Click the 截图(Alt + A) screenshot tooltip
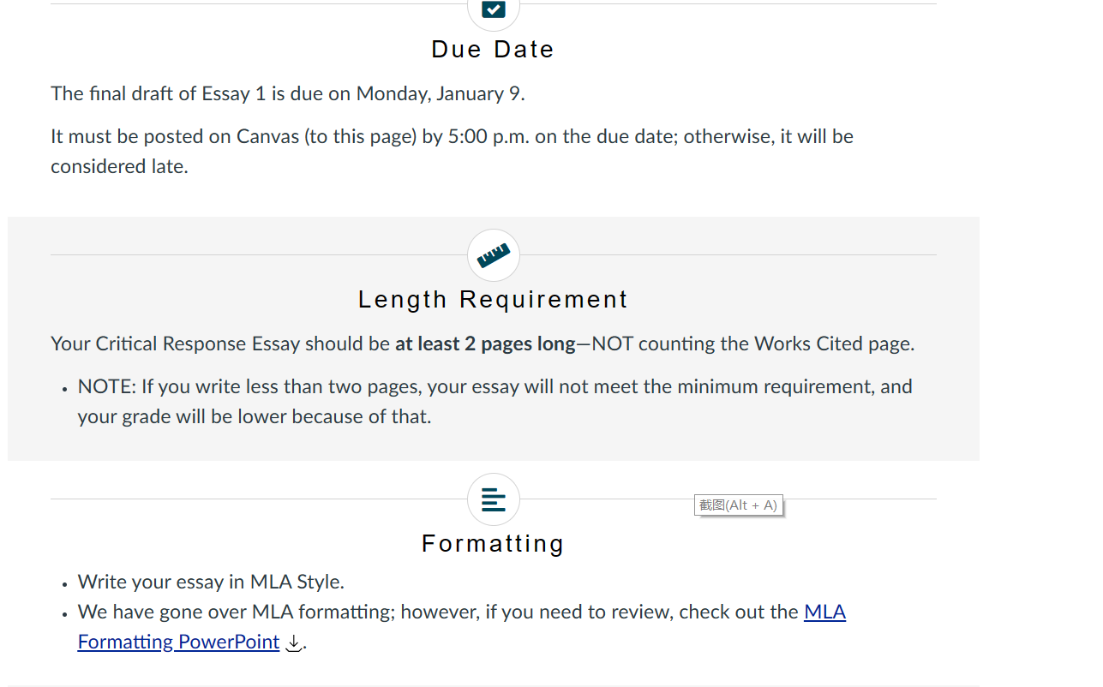This screenshot has width=1103, height=687. coord(738,505)
